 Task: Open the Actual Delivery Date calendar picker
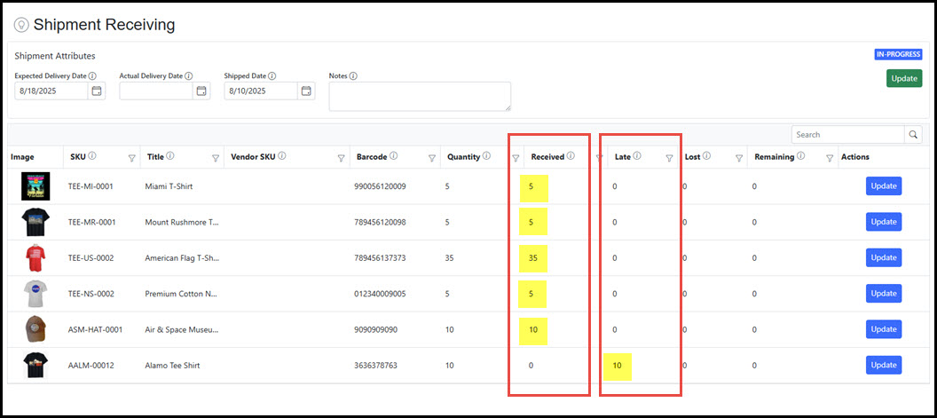pos(201,91)
